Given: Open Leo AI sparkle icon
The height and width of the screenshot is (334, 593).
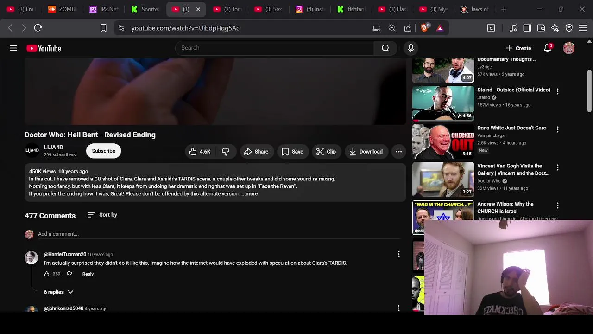Looking at the screenshot, I should coord(555,28).
